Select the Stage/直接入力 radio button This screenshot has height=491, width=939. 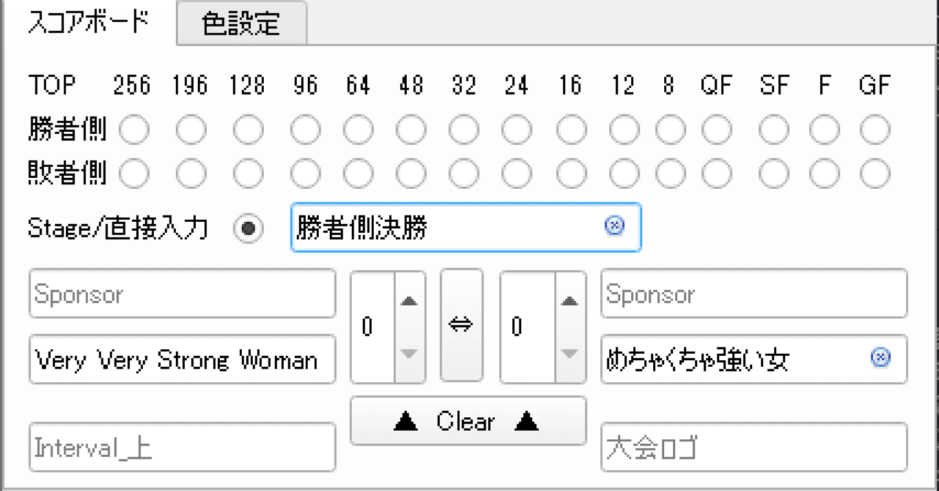tap(248, 229)
